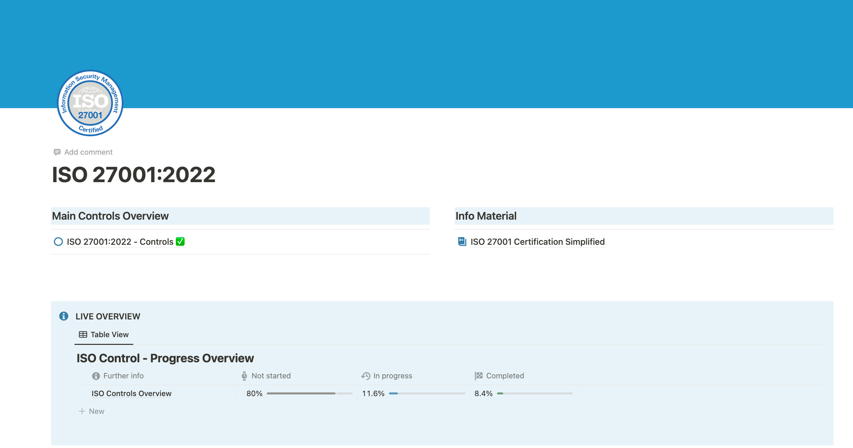Click the ISO 27001 Certified badge icon
This screenshot has width=853, height=448.
[90, 103]
